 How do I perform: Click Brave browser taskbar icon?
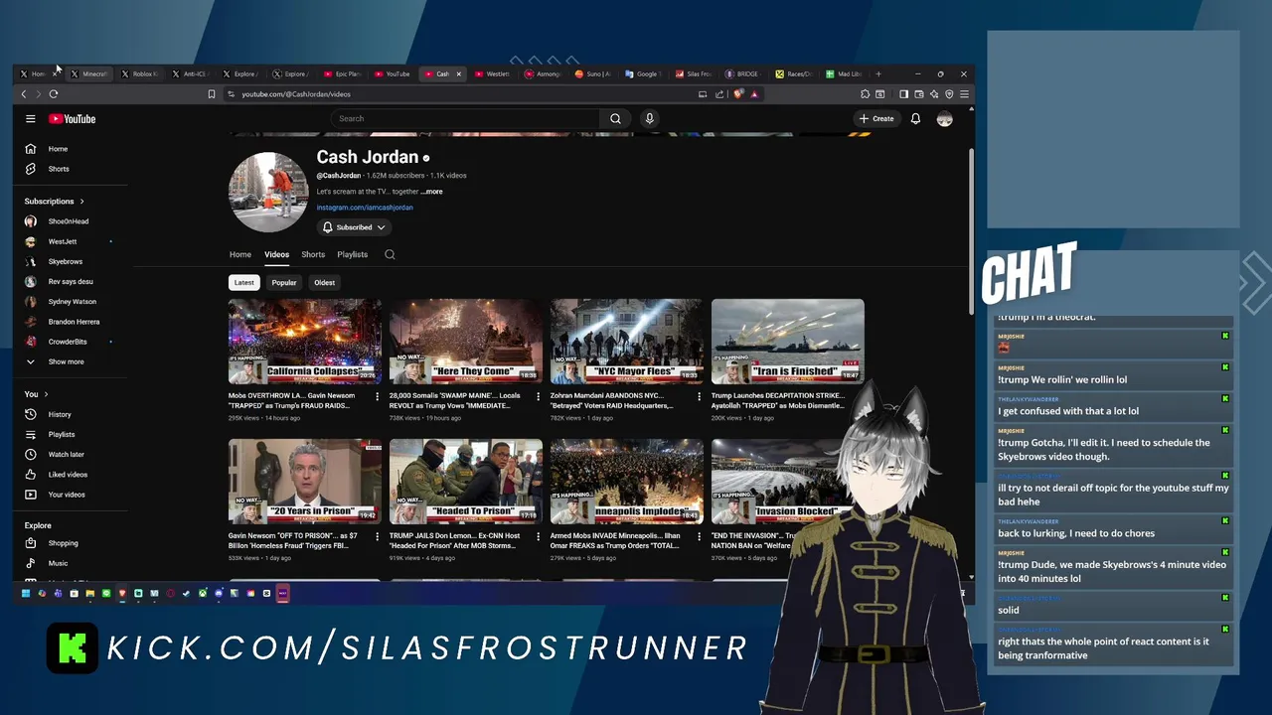pos(122,594)
